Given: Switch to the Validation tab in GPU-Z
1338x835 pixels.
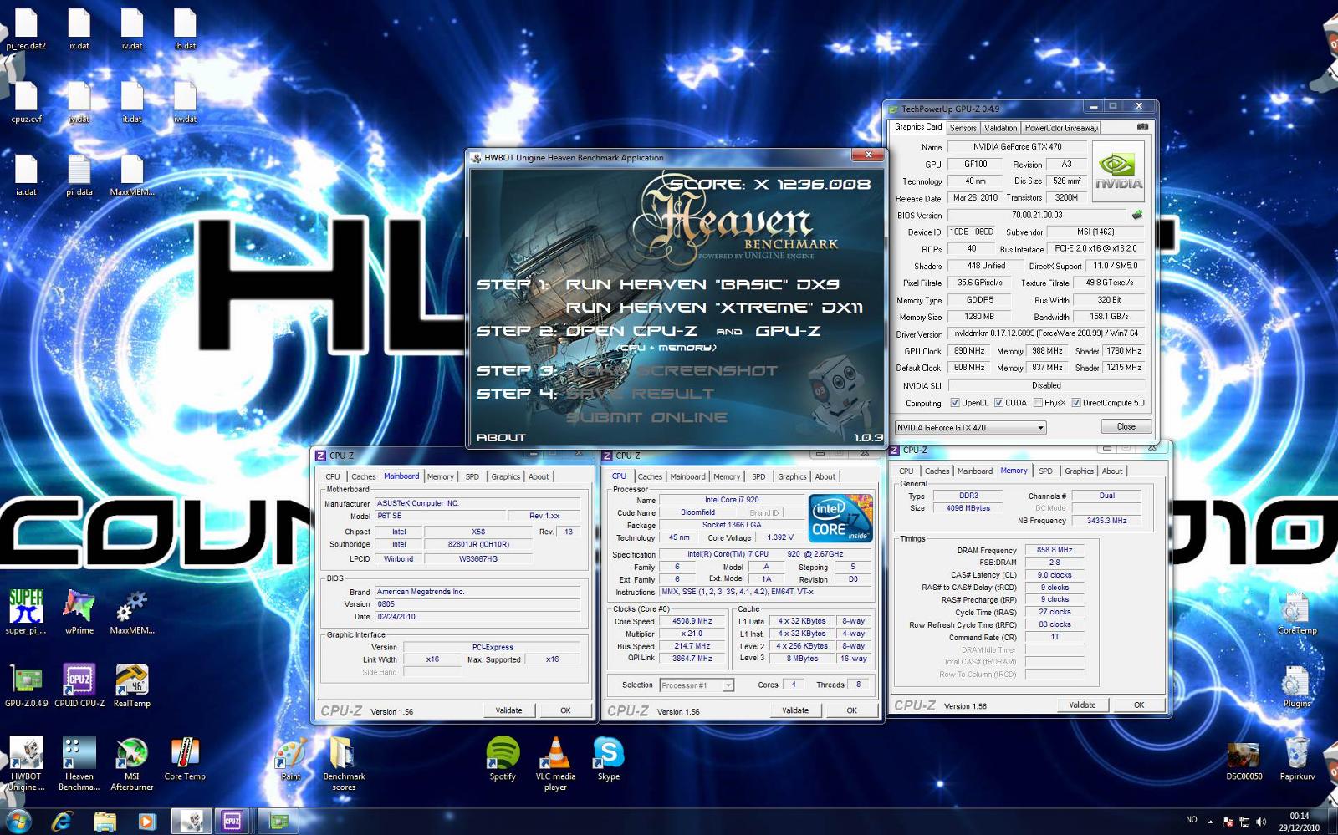Looking at the screenshot, I should 1000,128.
